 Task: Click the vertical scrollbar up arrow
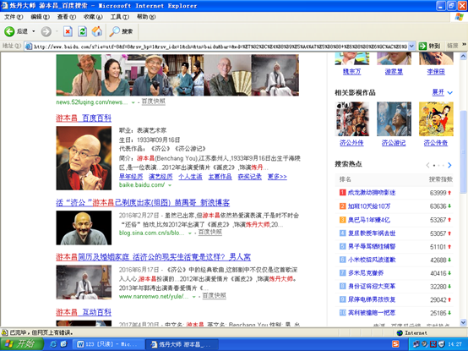[x=464, y=56]
